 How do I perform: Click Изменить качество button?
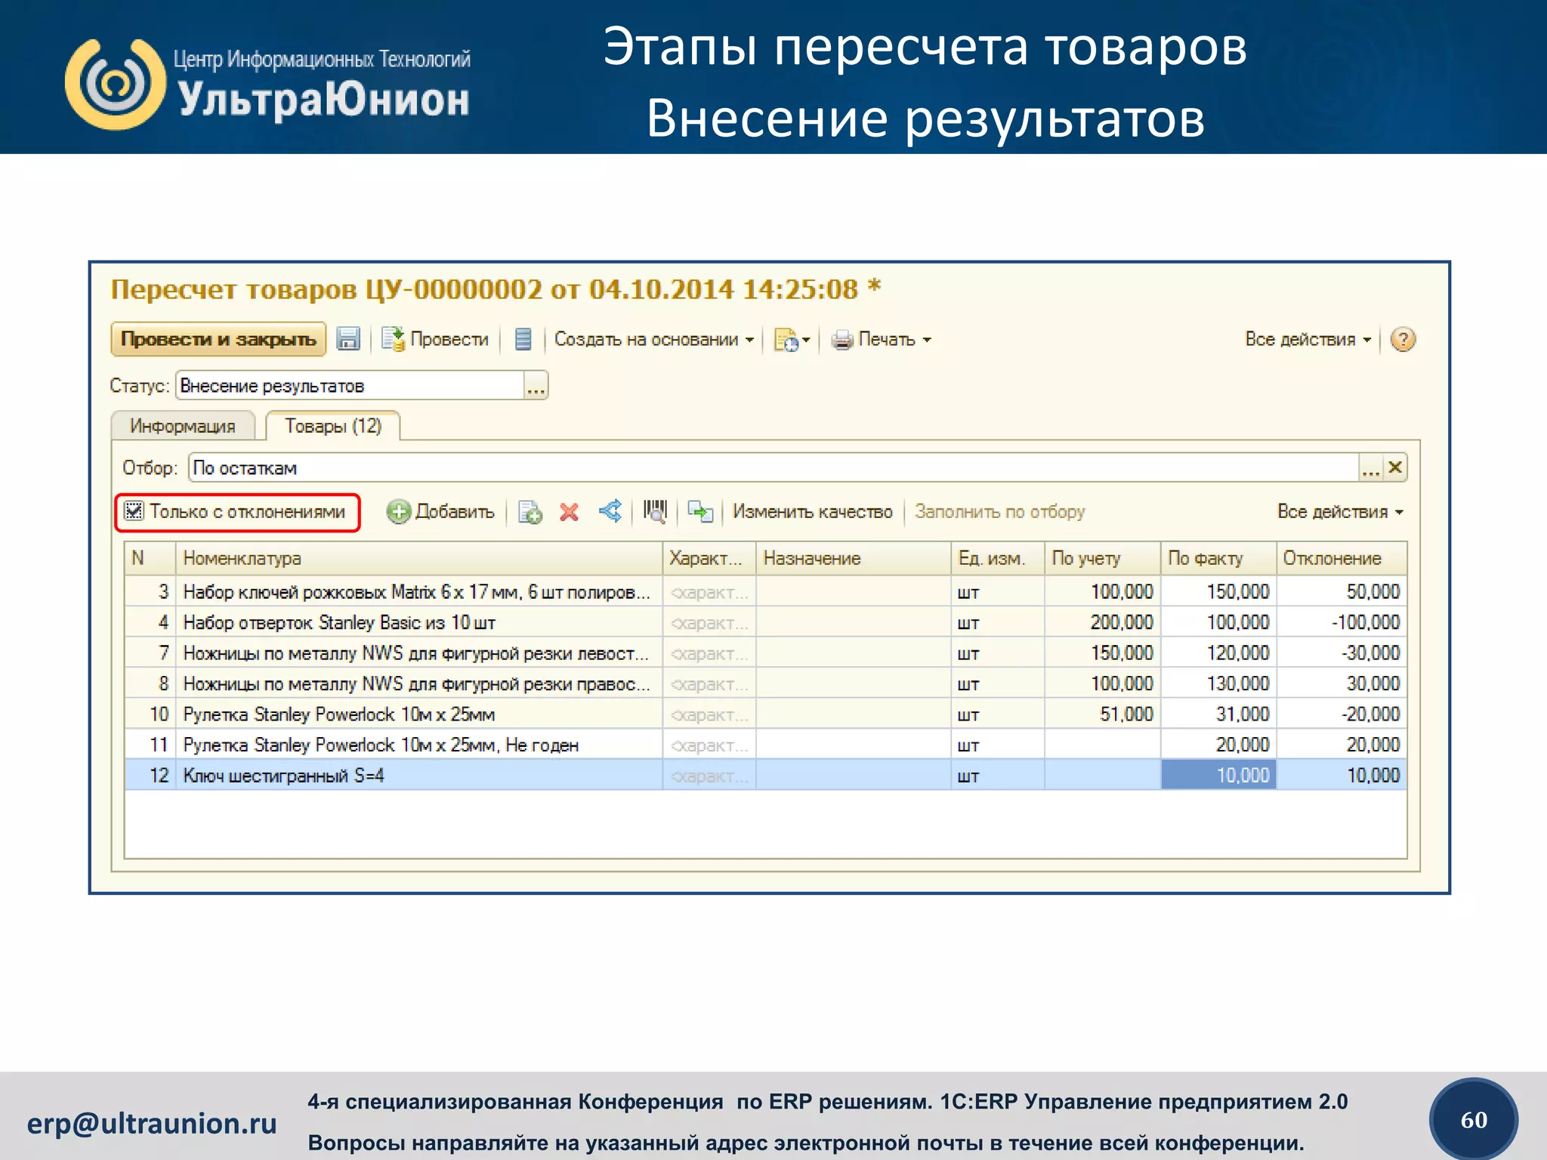click(813, 511)
